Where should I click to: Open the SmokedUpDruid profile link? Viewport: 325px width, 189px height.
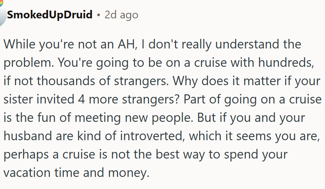tap(50, 15)
